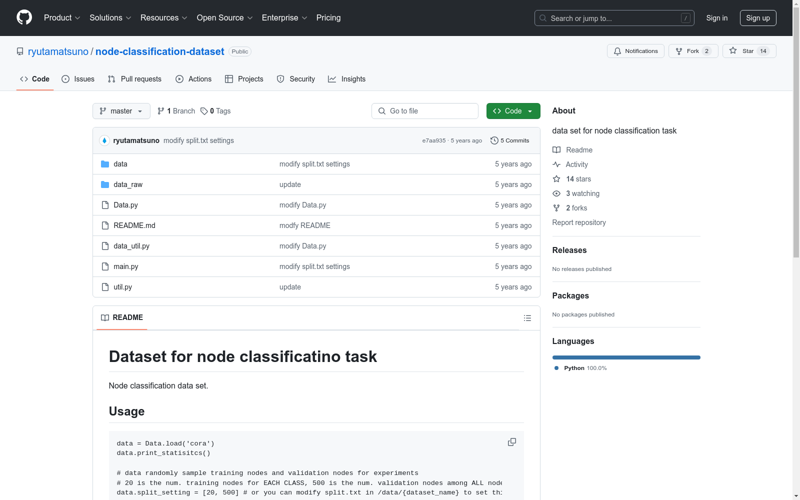Select the Code tab
Viewport: 800px width, 500px height.
tap(35, 79)
